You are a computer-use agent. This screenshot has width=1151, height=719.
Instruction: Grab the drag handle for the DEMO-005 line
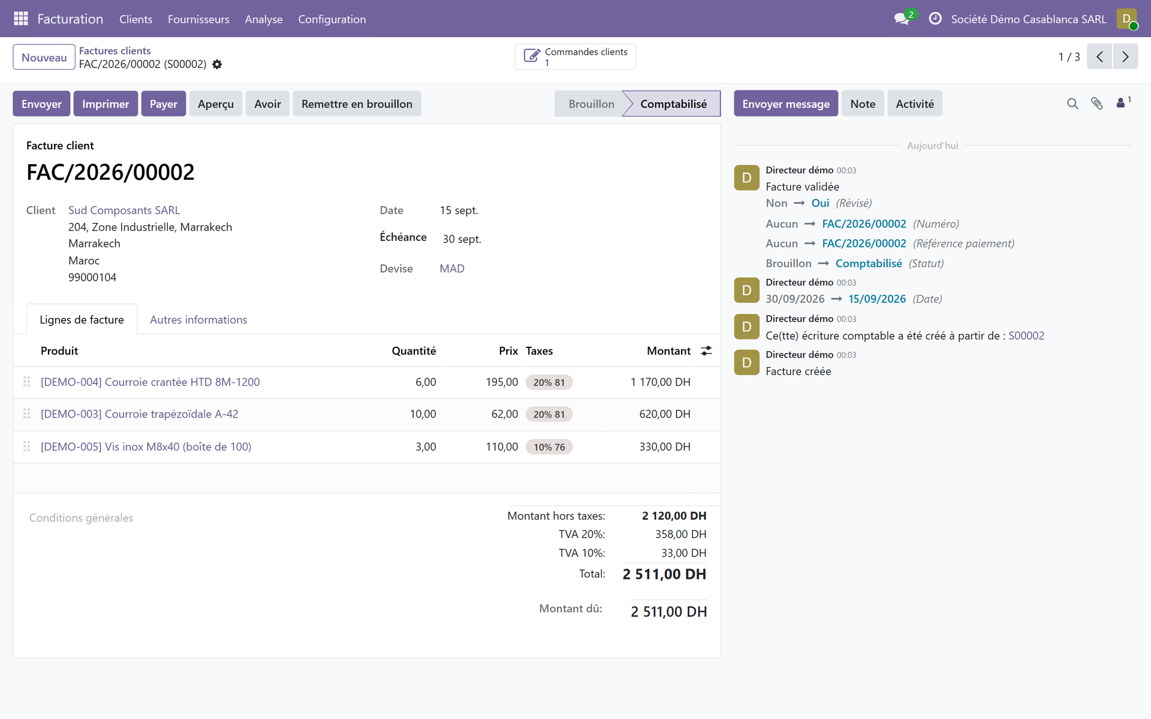[27, 446]
